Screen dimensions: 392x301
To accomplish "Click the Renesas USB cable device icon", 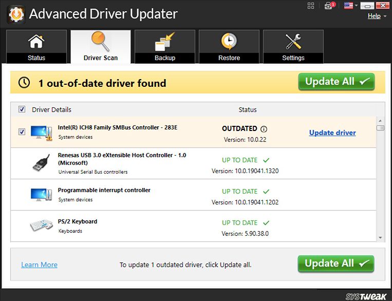I will (41, 163).
